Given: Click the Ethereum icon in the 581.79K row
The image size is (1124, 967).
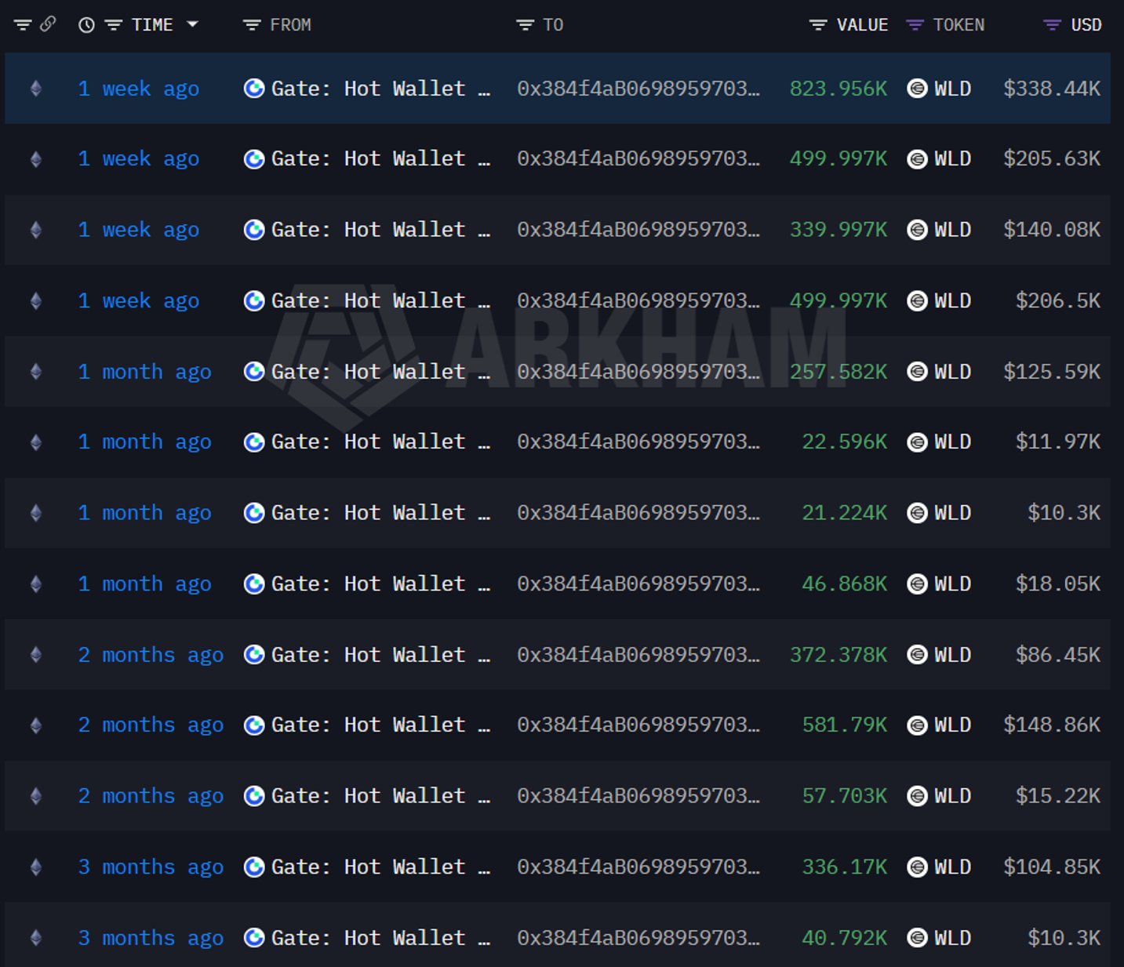Looking at the screenshot, I should tap(36, 725).
